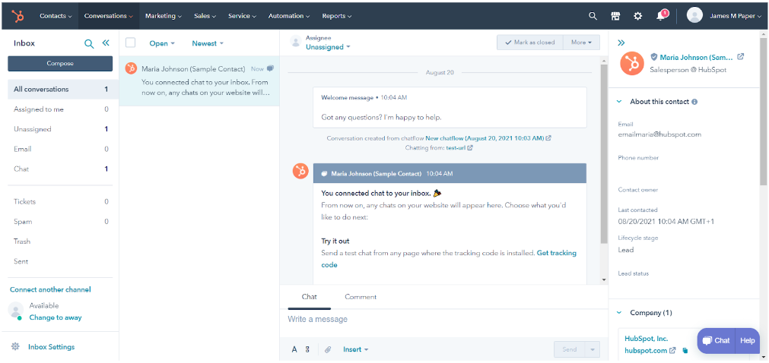Screen dimensions: 769x363
Task: Click Connect another channel link
Action: [50, 289]
